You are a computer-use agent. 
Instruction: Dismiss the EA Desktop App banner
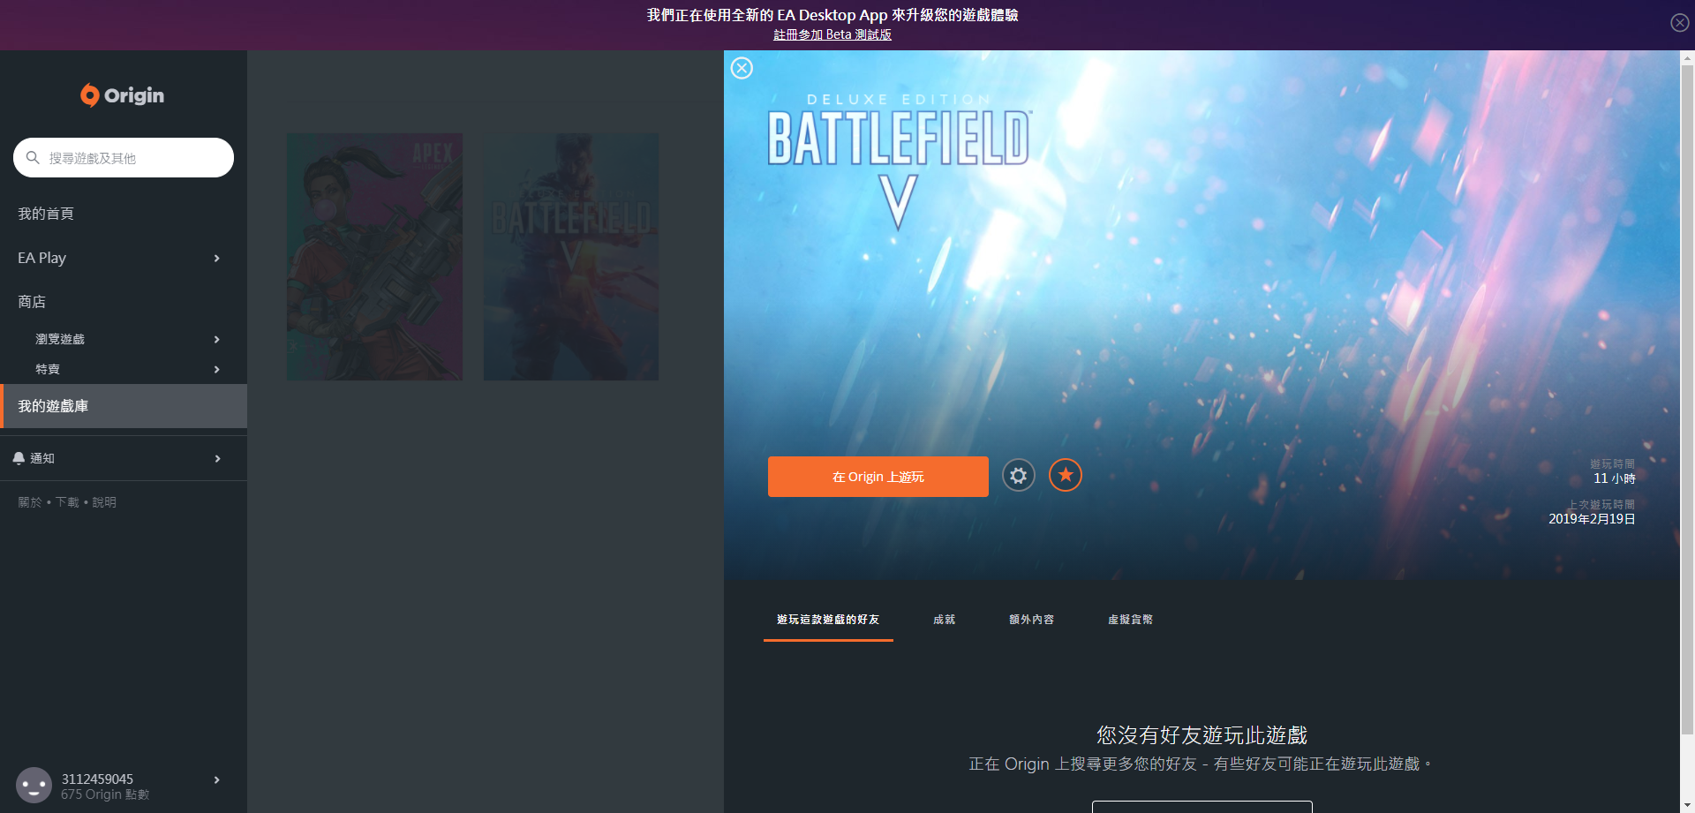(x=1679, y=23)
